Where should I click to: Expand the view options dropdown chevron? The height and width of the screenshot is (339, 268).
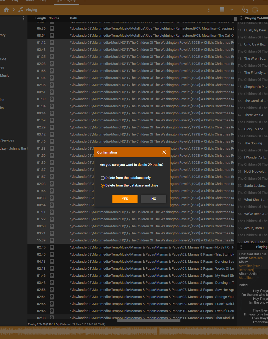(x=232, y=10)
